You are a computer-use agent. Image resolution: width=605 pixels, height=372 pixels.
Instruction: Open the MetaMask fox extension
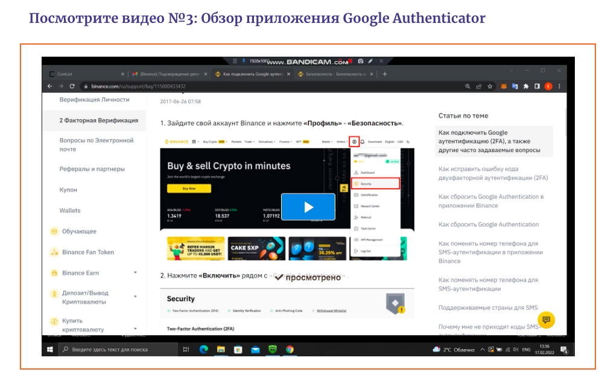tap(504, 86)
